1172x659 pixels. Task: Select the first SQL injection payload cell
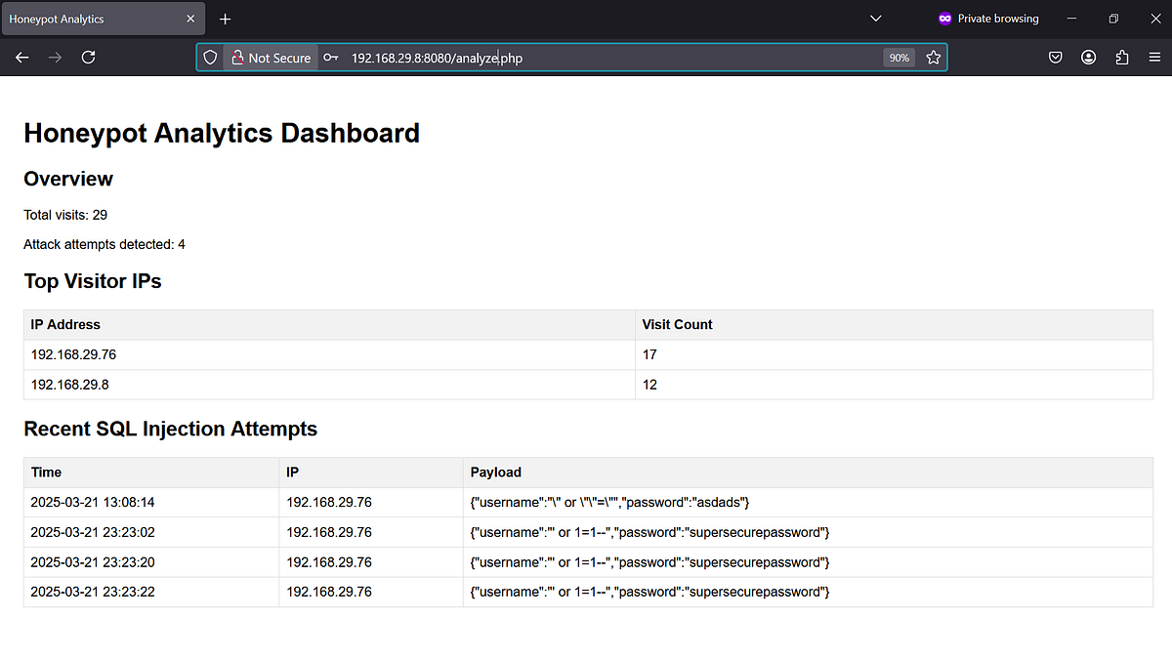click(x=608, y=502)
